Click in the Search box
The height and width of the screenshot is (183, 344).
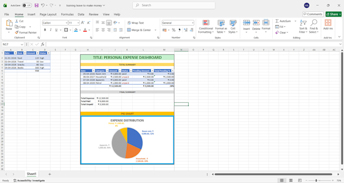coord(174,5)
